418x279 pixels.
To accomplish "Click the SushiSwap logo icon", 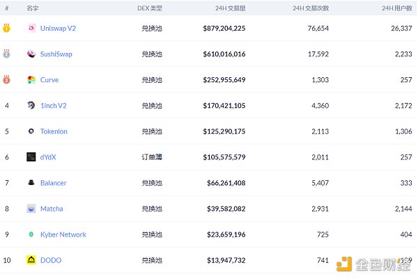I will click(31, 54).
